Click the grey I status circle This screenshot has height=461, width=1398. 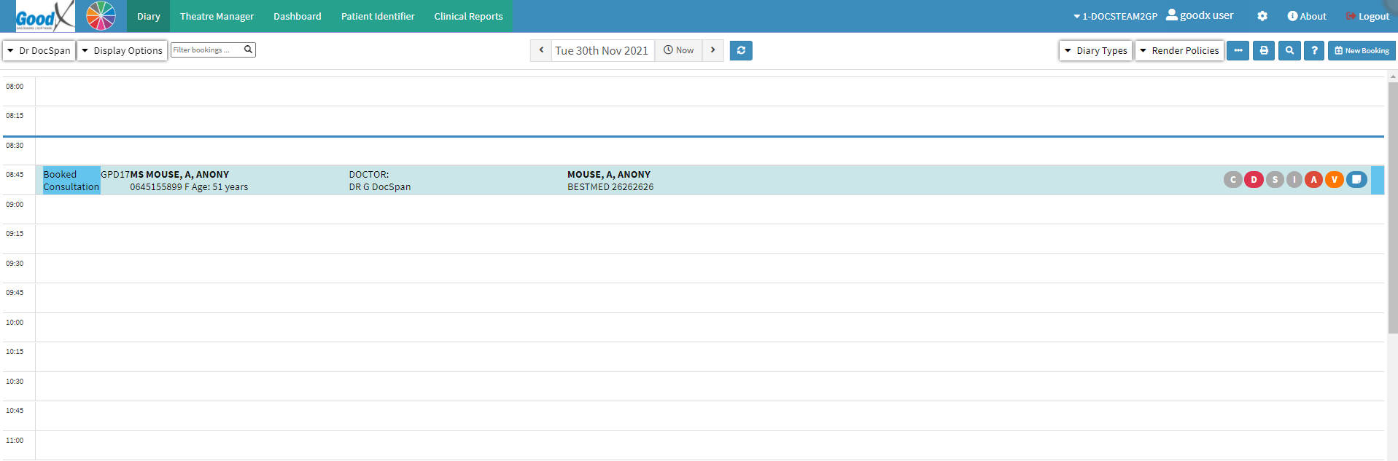[1294, 180]
